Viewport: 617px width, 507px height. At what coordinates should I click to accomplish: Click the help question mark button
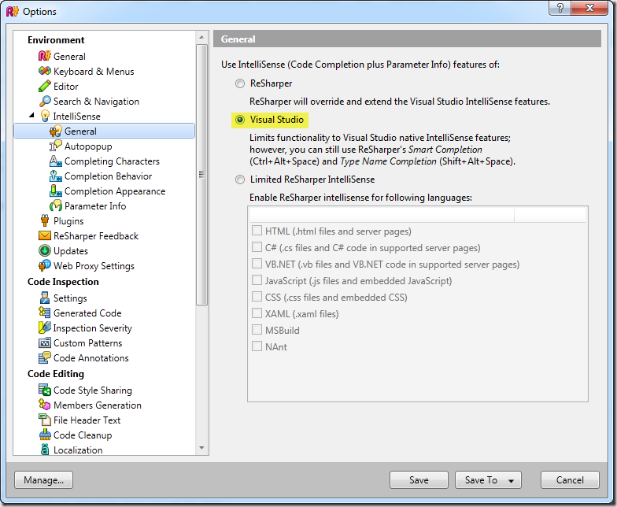point(560,8)
